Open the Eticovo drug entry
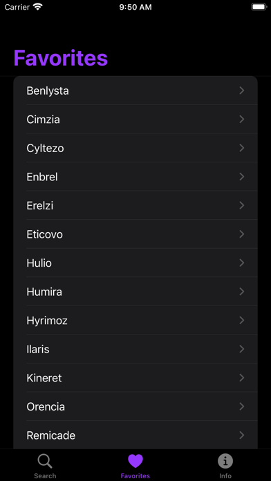The image size is (271, 481). point(135,234)
